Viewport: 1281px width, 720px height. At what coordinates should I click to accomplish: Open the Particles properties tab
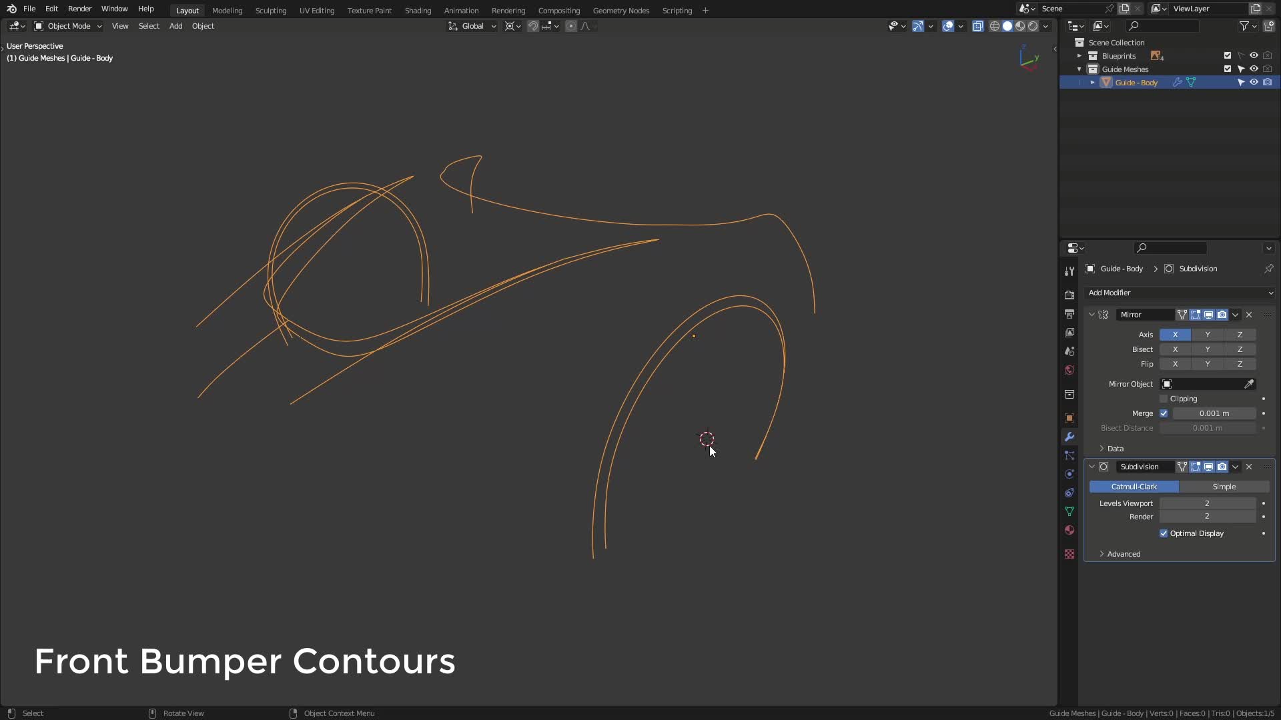(x=1070, y=455)
